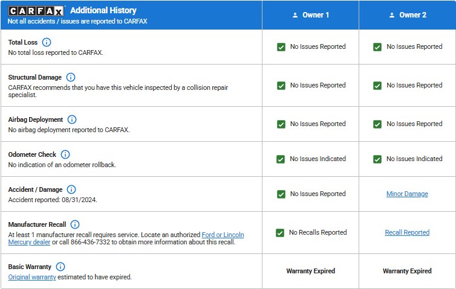The image size is (456, 289).
Task: Select the Owner 1 column header
Action: click(310, 15)
